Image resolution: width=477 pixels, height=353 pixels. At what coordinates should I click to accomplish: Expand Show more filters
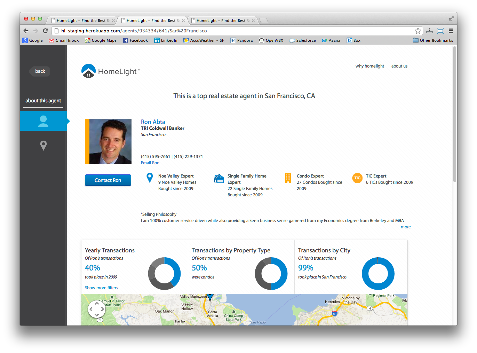(101, 288)
